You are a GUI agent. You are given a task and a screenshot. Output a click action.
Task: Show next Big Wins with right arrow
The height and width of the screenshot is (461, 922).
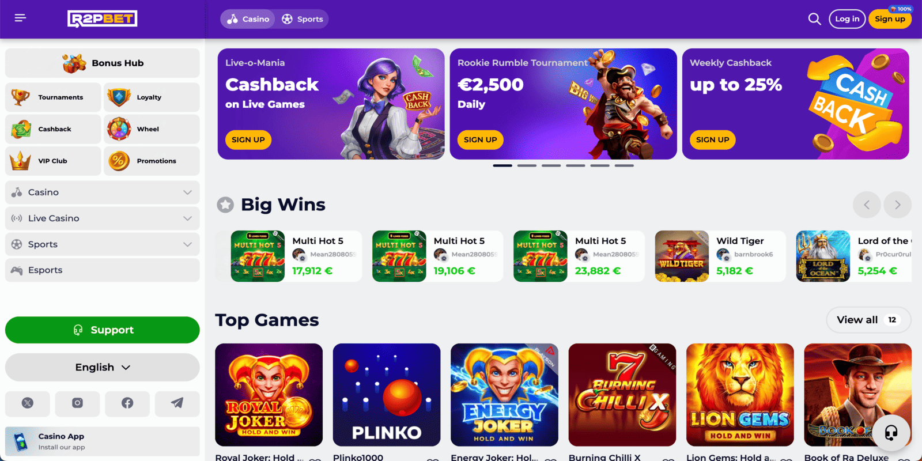897,205
